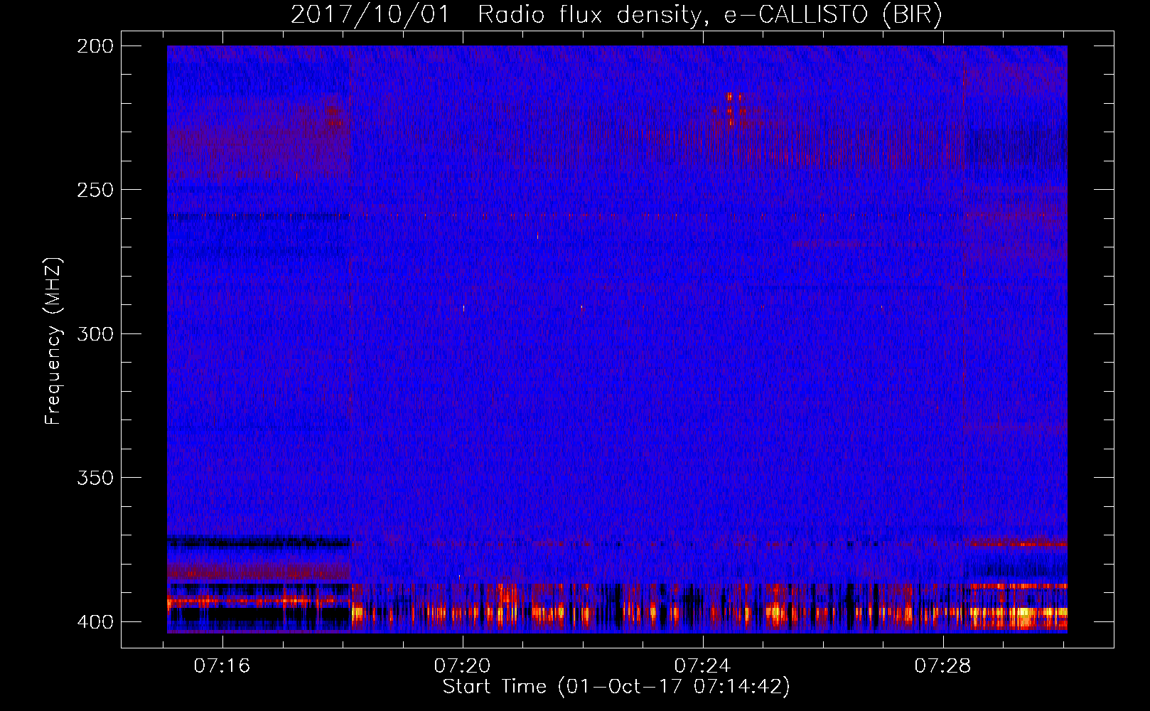Click the 07:28 time tick label
This screenshot has width=1150, height=711.
942,665
